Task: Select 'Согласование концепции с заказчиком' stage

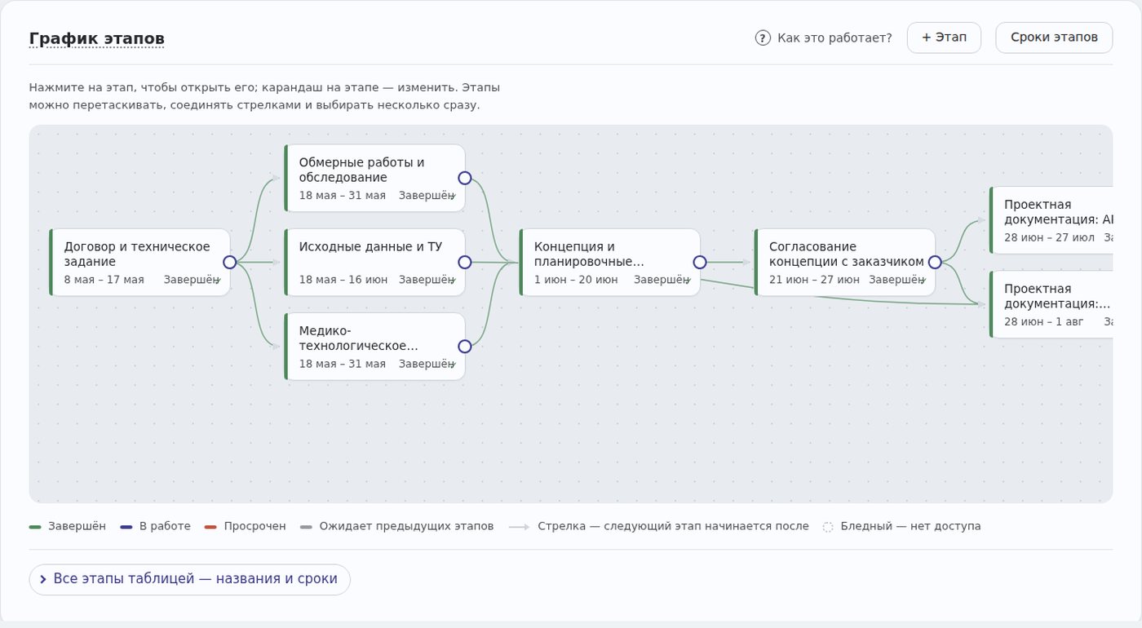Action: click(x=844, y=262)
